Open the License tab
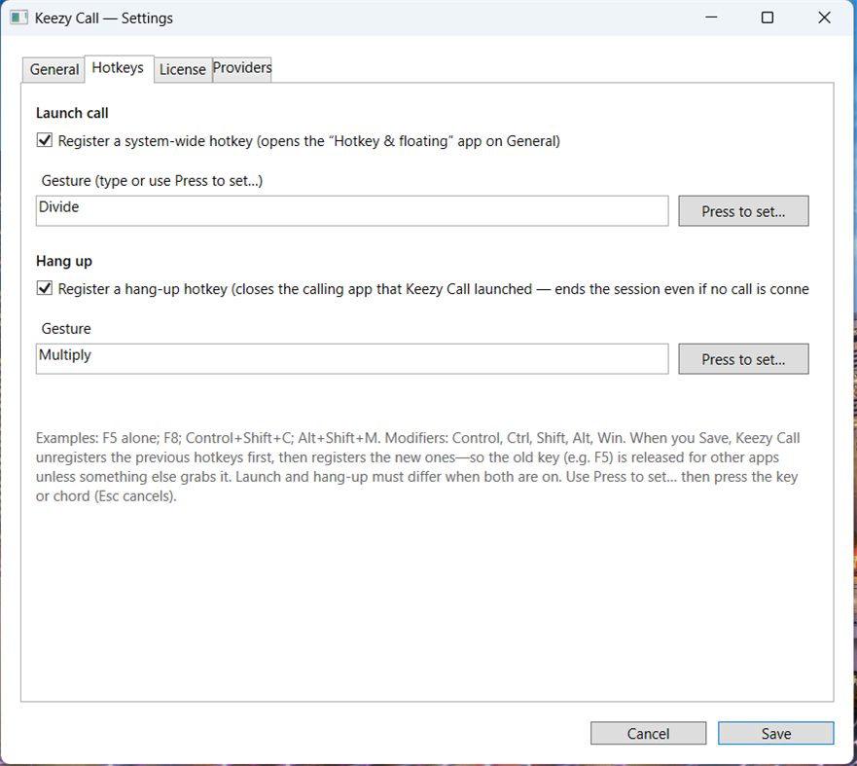Image resolution: width=857 pixels, height=766 pixels. [183, 69]
